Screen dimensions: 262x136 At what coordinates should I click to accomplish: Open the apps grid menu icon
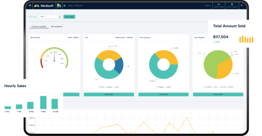[30, 5]
